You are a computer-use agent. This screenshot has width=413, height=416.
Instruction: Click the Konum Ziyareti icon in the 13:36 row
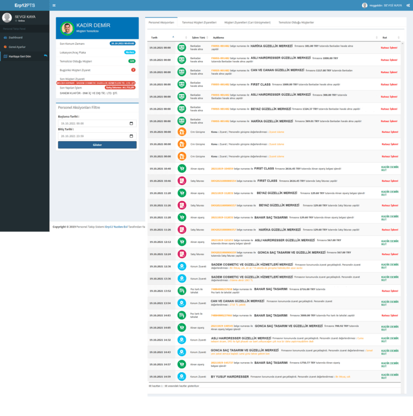click(182, 278)
